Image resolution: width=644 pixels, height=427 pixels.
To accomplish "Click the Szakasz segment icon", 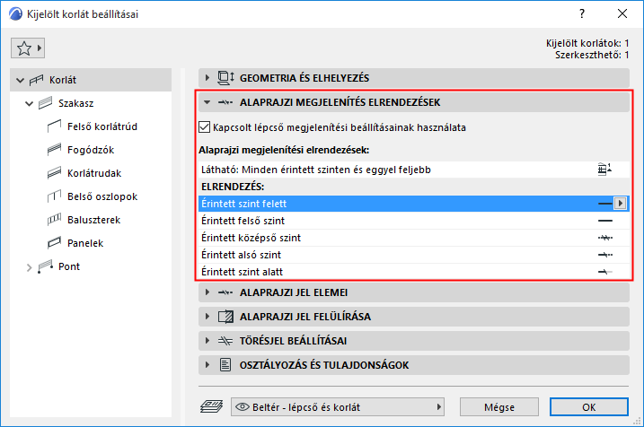I will 46,103.
